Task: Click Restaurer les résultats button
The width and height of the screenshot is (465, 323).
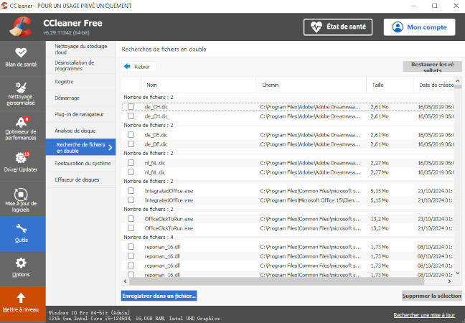Action: pos(432,67)
